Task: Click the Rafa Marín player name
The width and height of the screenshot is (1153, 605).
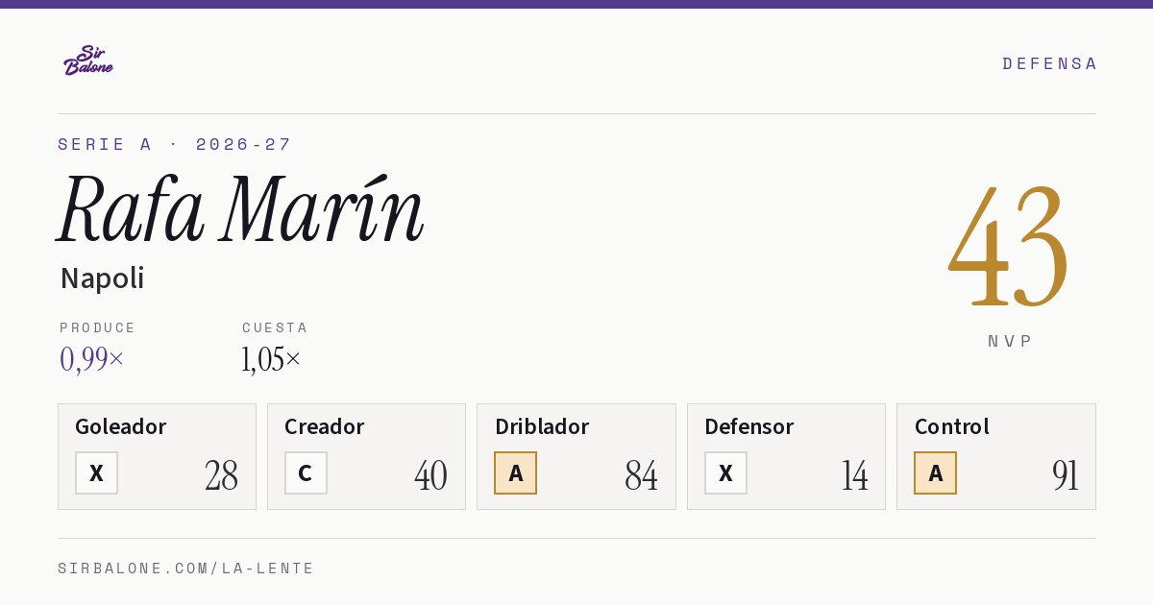Action: click(x=240, y=208)
